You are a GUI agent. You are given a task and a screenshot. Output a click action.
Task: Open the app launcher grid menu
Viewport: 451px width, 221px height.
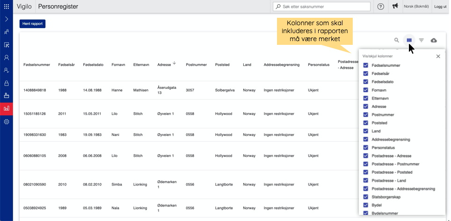coord(6,7)
